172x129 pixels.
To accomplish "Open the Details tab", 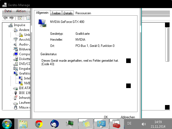I will (68, 13).
